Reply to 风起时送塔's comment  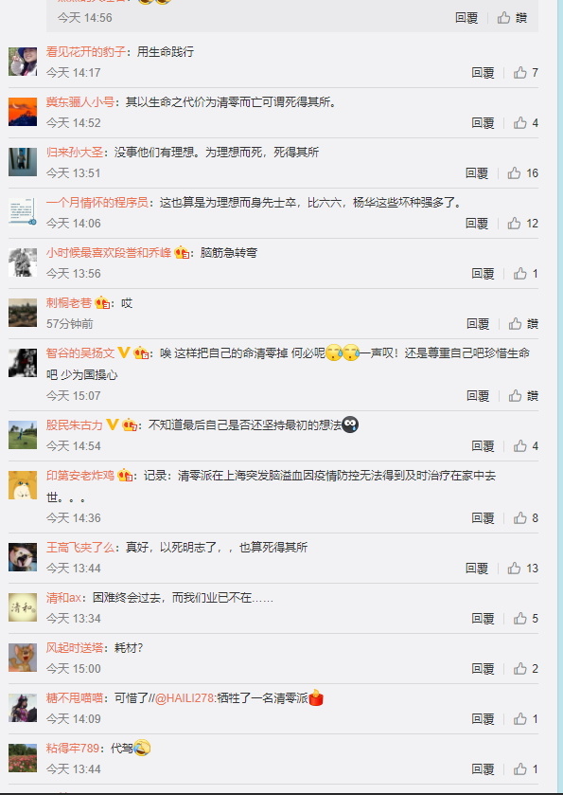(x=483, y=668)
